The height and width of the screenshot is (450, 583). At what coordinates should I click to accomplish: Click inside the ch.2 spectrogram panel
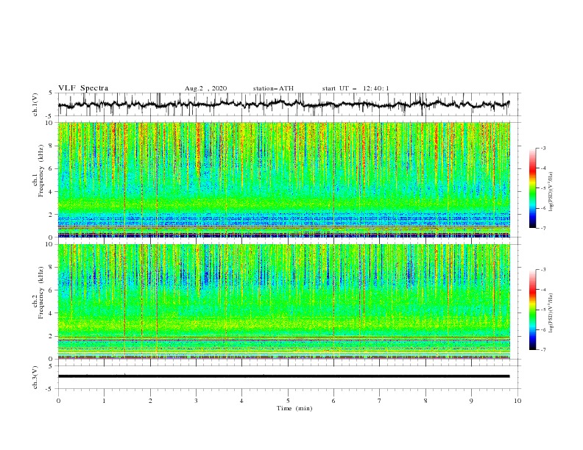point(283,301)
